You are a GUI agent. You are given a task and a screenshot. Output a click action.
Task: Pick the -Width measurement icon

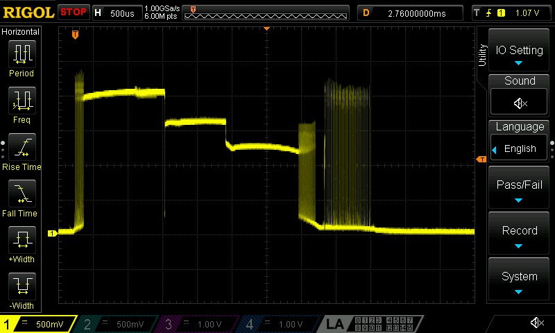click(22, 287)
